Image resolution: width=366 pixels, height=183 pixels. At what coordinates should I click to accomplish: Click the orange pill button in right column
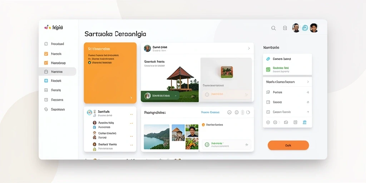[x=288, y=145]
